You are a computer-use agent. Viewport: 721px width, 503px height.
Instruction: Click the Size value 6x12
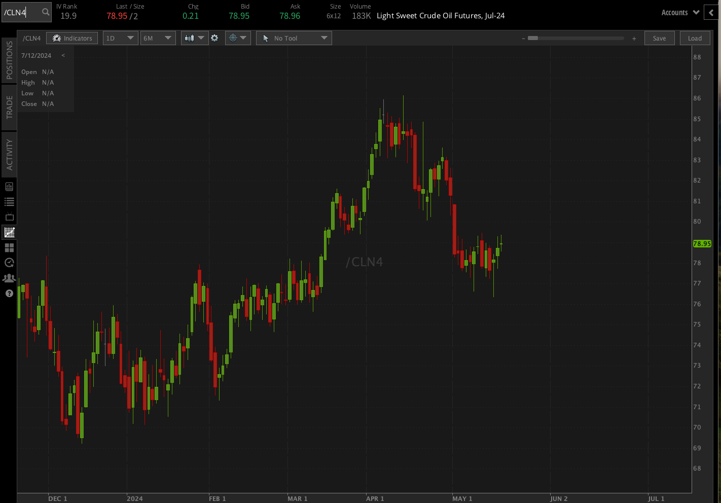[x=334, y=16]
